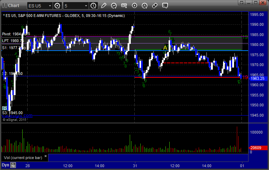Click the S3: 1945.00 level label
This screenshot has height=170, width=269.
coord(12,113)
